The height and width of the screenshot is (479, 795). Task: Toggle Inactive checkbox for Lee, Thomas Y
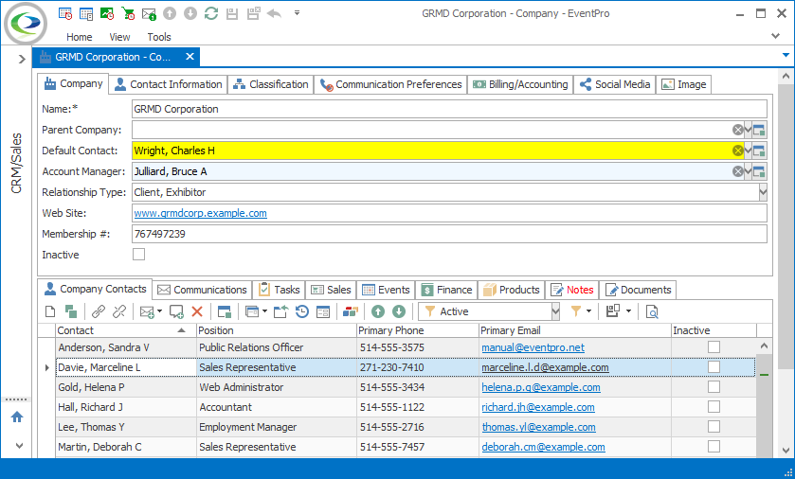[714, 426]
